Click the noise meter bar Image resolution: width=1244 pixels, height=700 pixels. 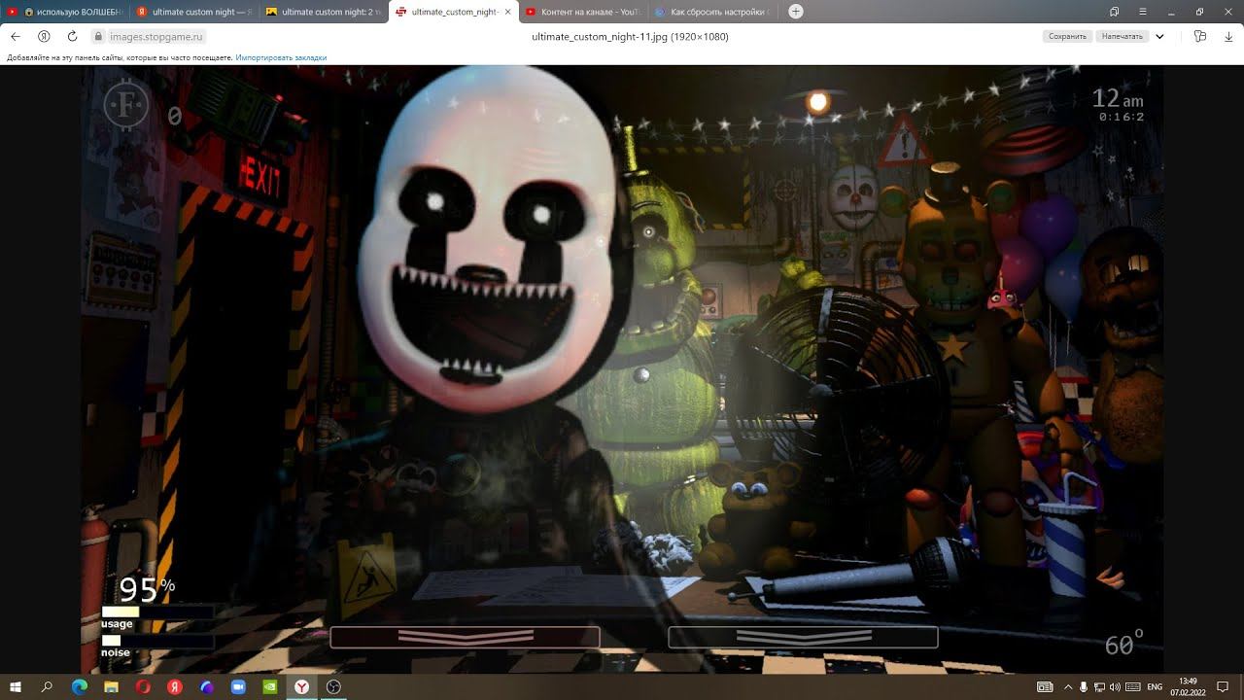point(157,641)
